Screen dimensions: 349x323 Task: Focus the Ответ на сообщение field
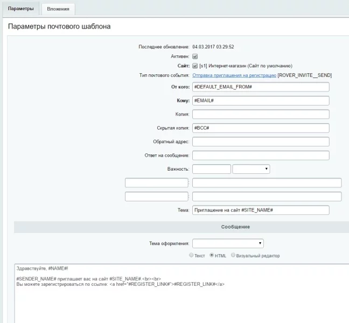pos(260,156)
